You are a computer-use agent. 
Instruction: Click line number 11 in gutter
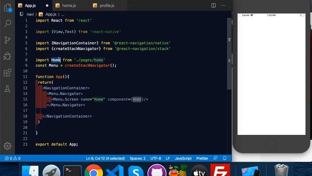[x=25, y=77]
